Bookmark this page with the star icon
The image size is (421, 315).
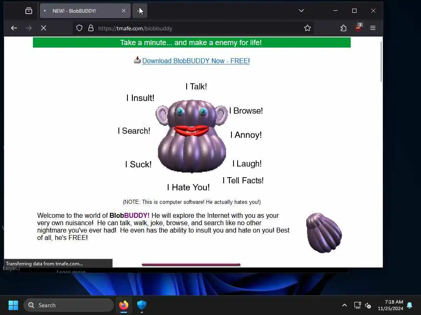[308, 28]
